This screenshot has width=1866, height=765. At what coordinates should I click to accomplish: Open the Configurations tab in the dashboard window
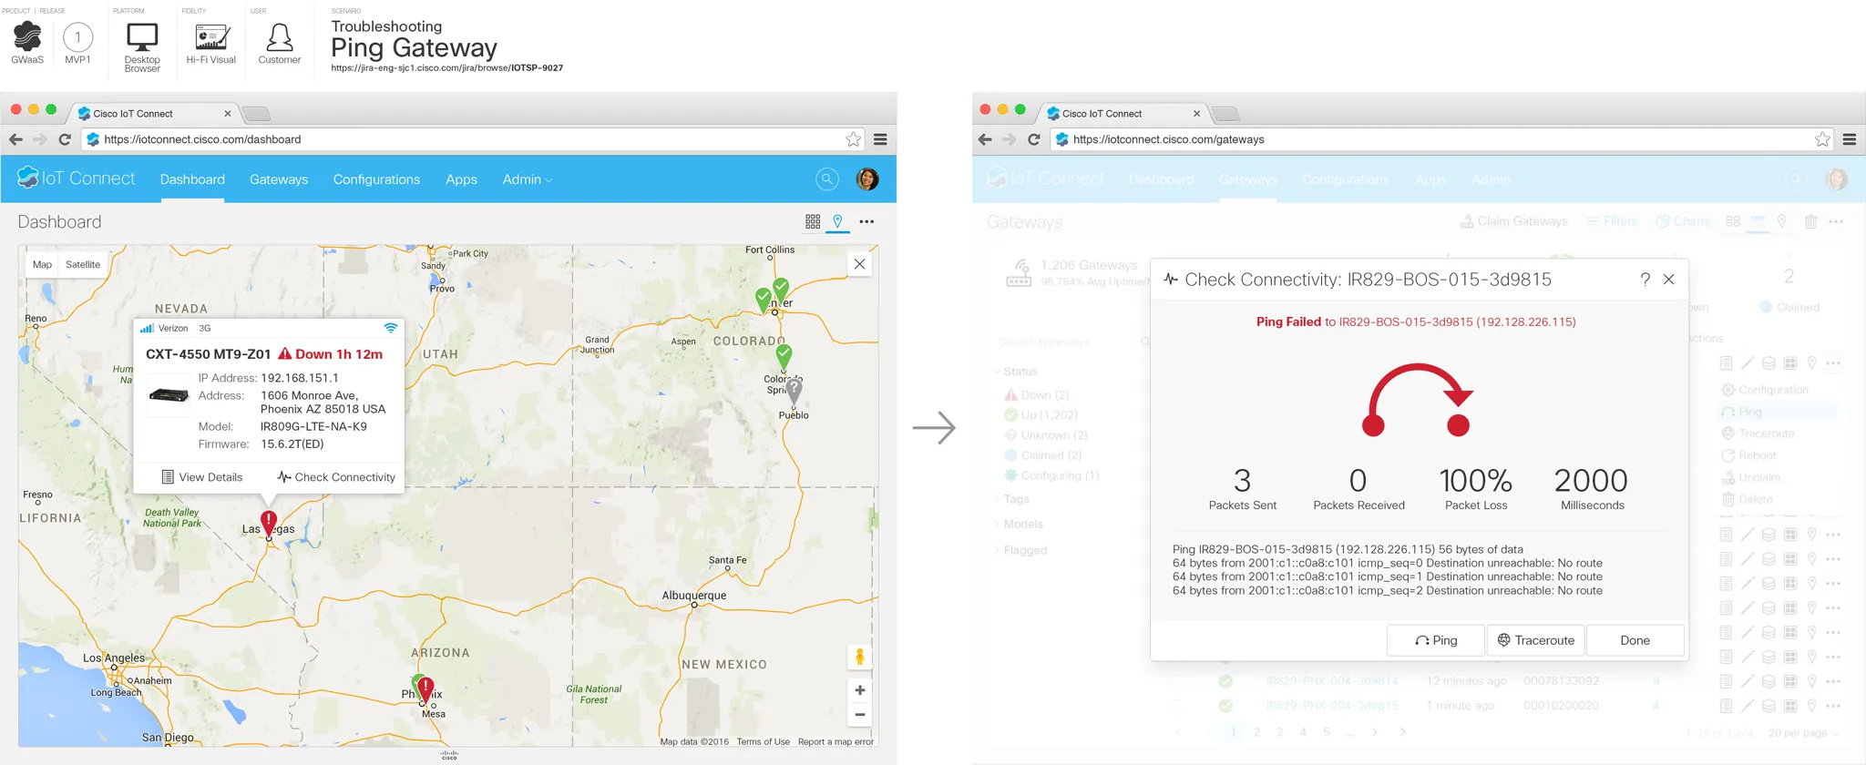[376, 179]
